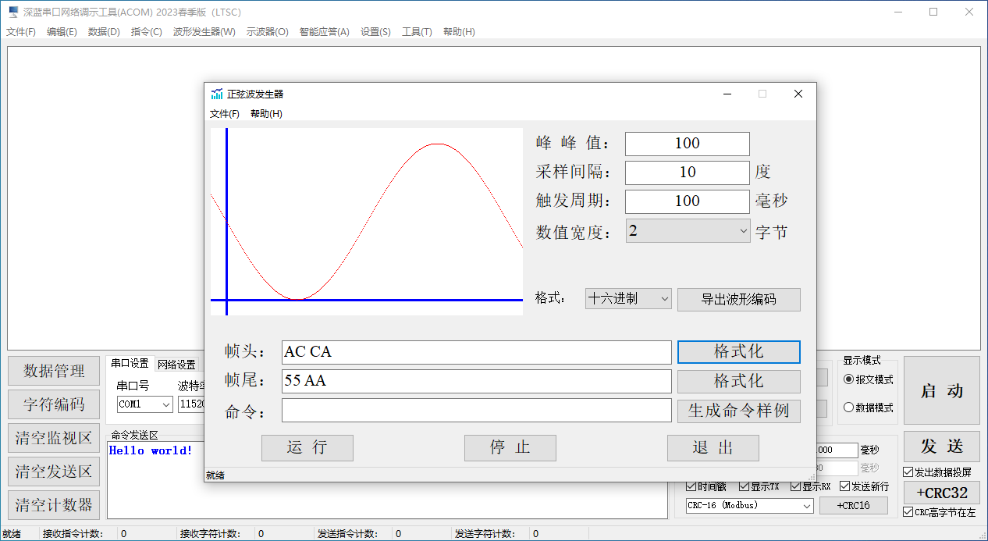Click the 帧尾 55 AA input field
The width and height of the screenshot is (988, 541).
pyautogui.click(x=477, y=382)
